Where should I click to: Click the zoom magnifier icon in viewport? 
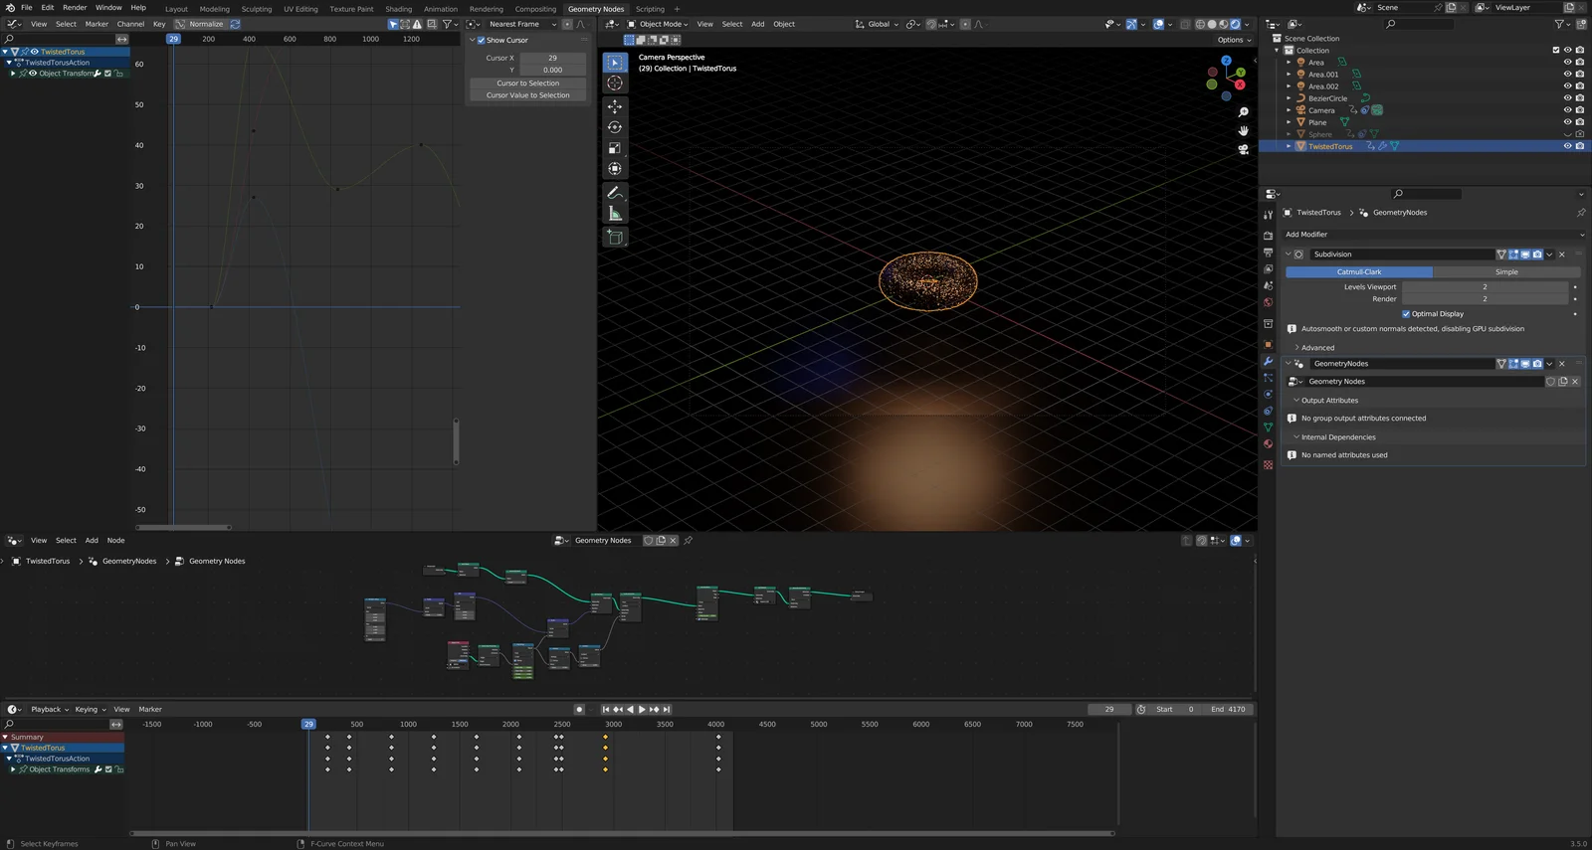point(1243,112)
